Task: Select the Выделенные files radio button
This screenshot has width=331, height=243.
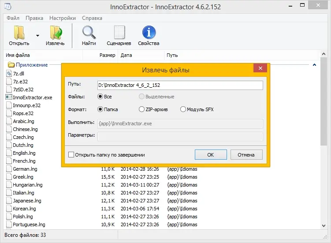Action: tap(141, 97)
